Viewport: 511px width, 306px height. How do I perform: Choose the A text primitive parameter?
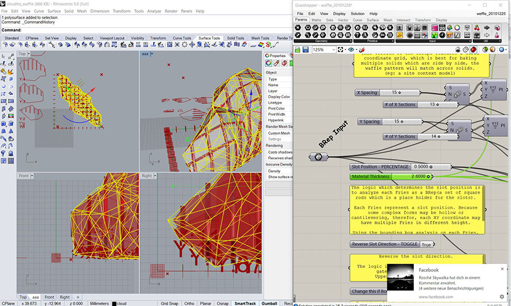[x=365, y=35]
